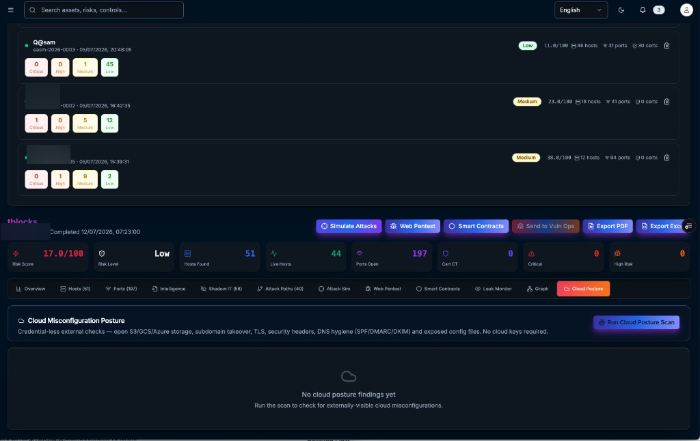Click the 1 Critical severity badge
700x441 pixels.
click(36, 124)
